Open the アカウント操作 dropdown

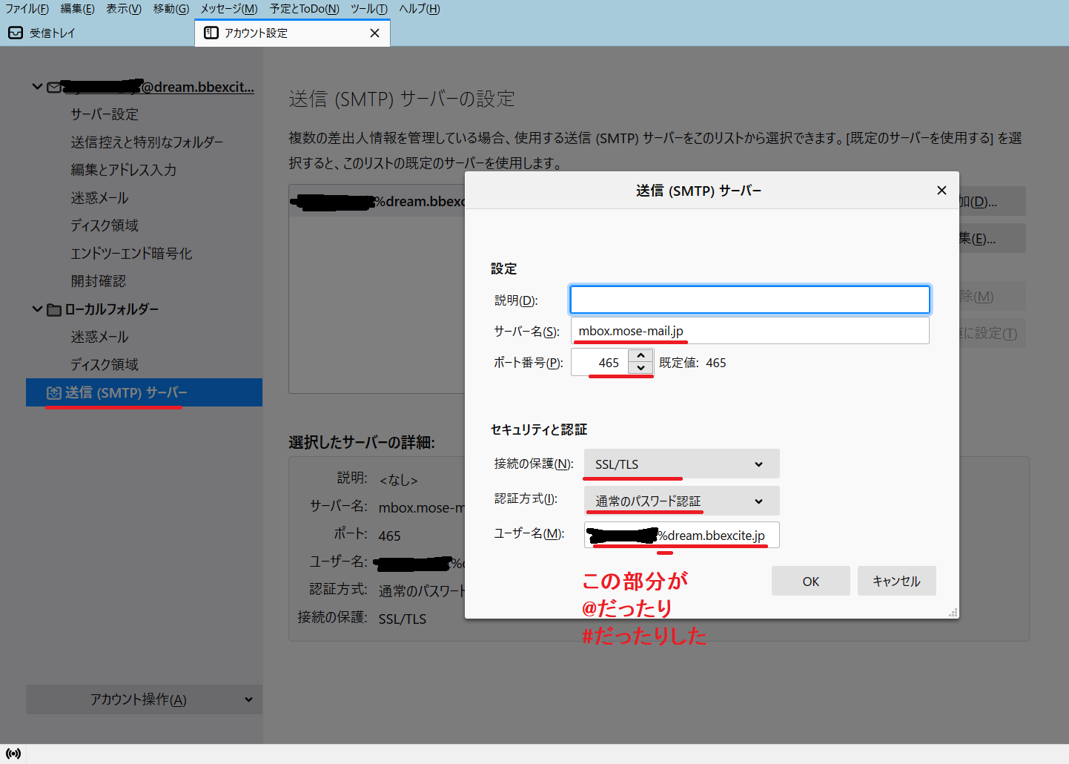144,699
